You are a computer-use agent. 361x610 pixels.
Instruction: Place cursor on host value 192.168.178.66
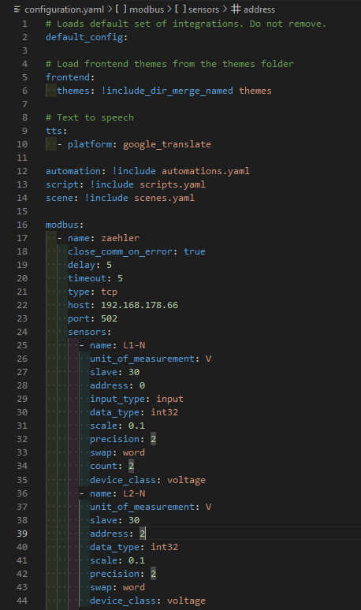[x=140, y=305]
